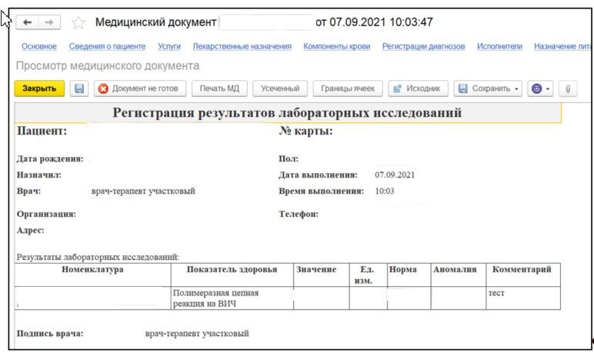
Task: Click the floppy disk save icon
Action: (78, 88)
